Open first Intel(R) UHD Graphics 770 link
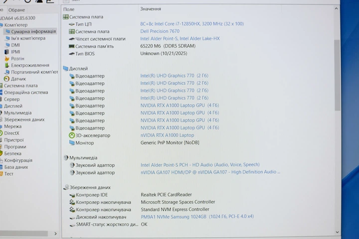Image resolution: width=359 pixels, height=239 pixels. pyautogui.click(x=174, y=76)
